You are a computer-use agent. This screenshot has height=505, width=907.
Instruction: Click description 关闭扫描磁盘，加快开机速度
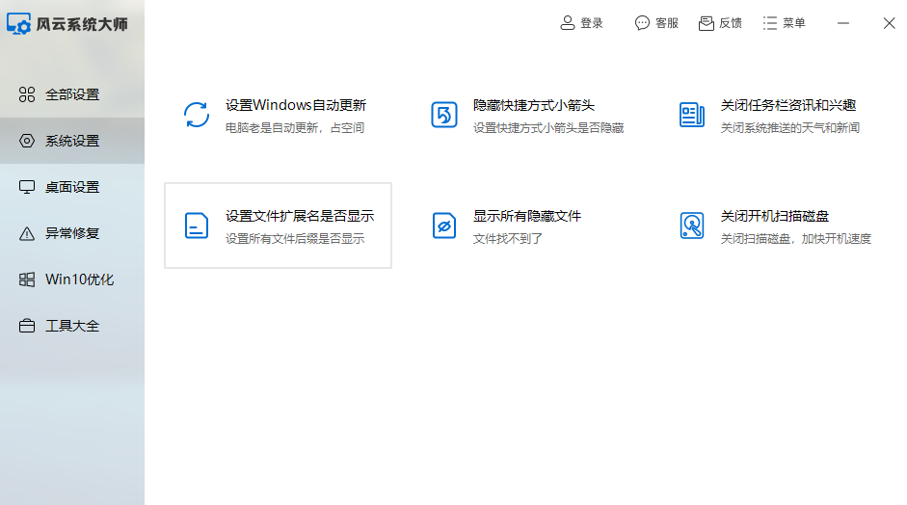(796, 239)
